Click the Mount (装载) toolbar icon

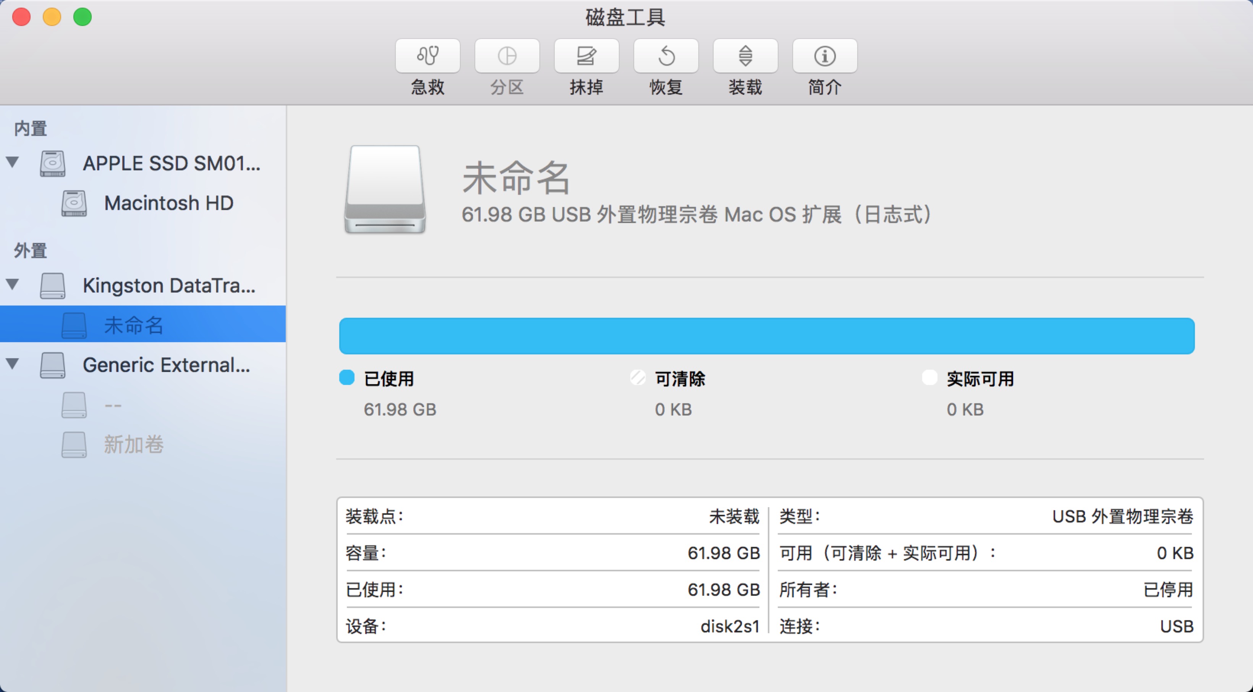(x=745, y=56)
